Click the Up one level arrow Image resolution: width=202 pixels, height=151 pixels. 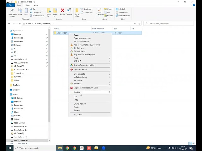click(20, 24)
